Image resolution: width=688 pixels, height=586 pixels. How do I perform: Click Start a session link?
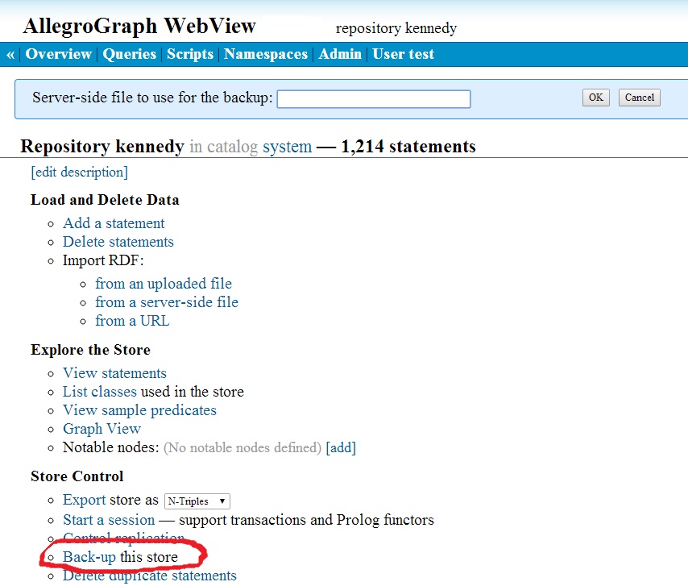(109, 520)
